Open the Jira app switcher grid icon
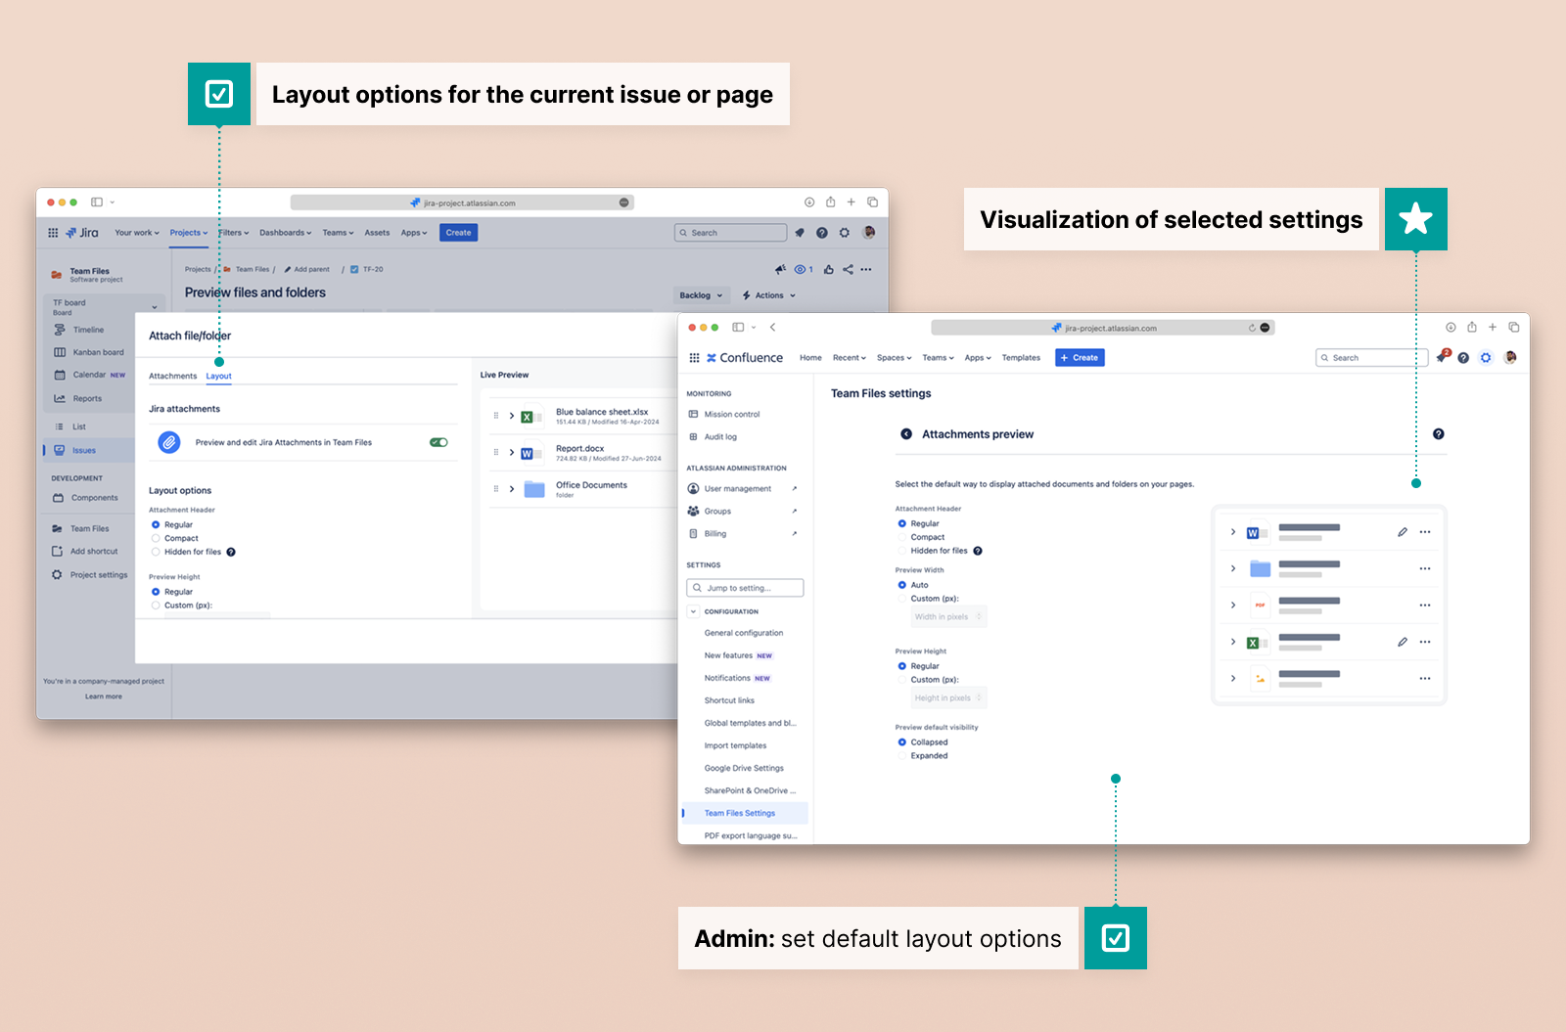The image size is (1566, 1032). click(53, 233)
